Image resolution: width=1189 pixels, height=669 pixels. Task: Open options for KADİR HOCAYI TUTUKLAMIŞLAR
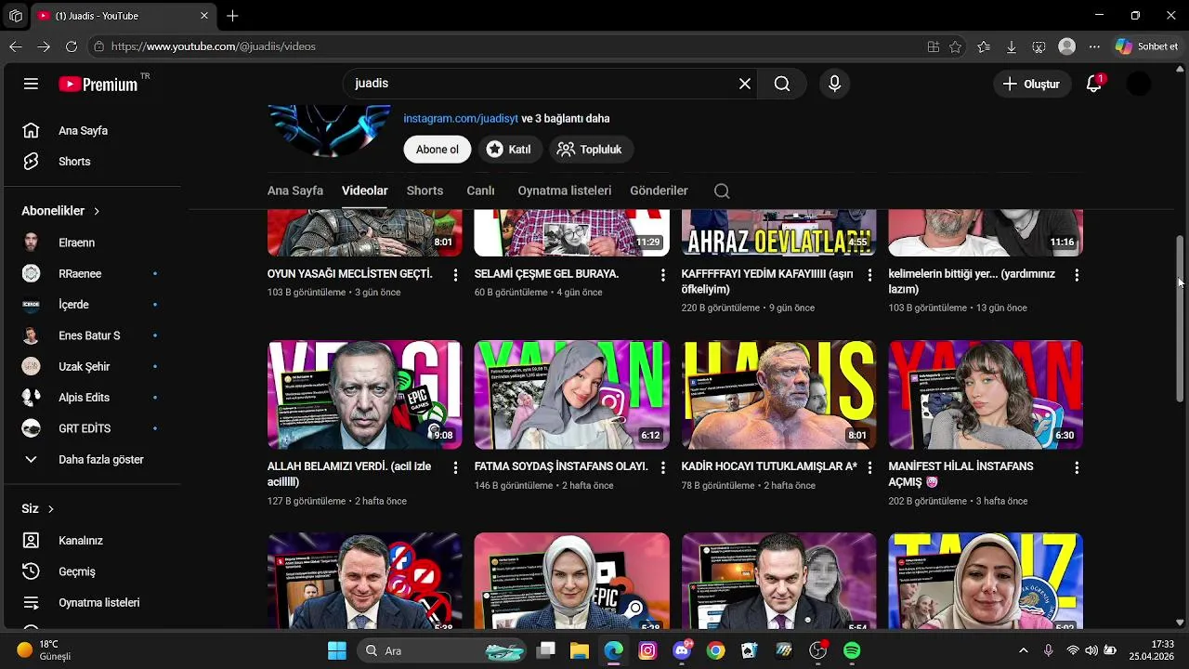[869, 467]
